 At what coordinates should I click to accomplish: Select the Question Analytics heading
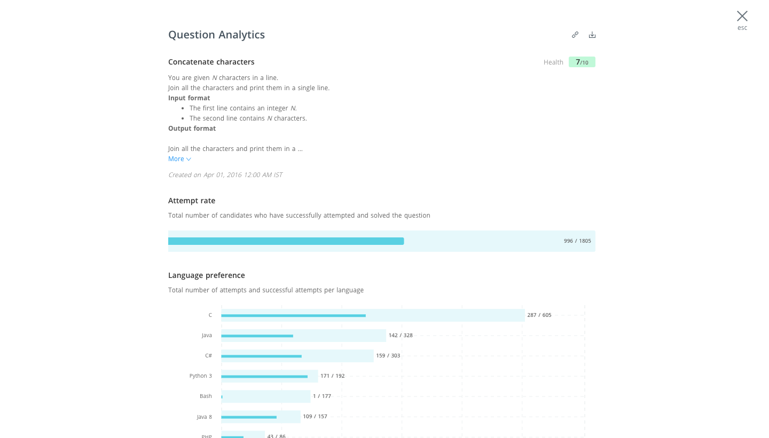click(x=216, y=34)
